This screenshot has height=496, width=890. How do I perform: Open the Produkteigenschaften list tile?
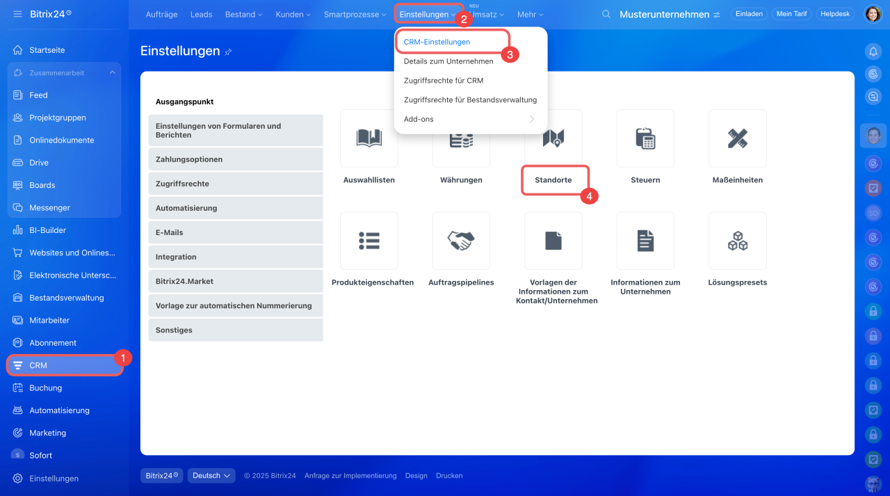tap(369, 241)
